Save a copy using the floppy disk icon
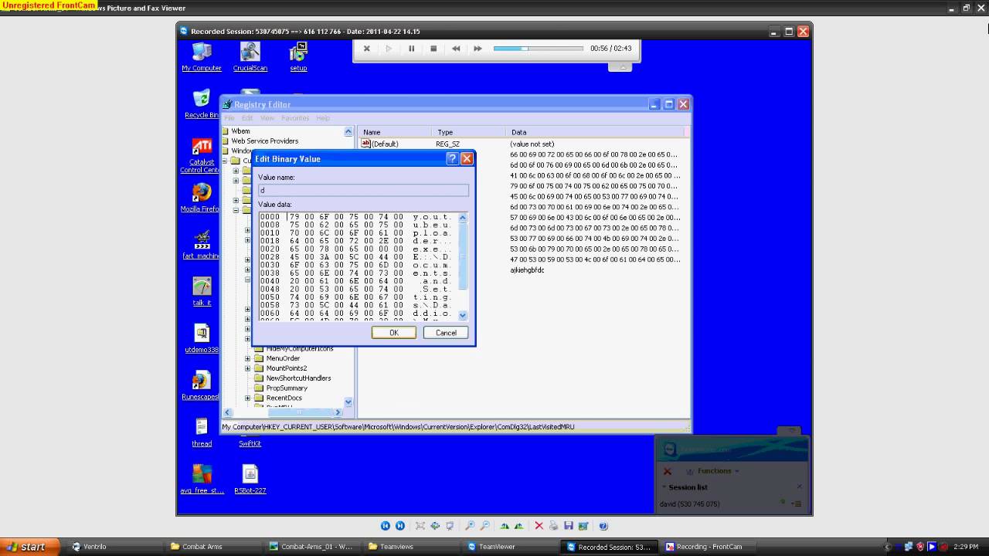The height and width of the screenshot is (556, 989). coord(569,526)
